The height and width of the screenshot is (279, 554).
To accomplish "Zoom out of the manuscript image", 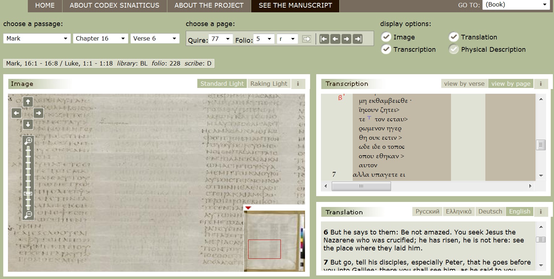I will click(x=28, y=215).
